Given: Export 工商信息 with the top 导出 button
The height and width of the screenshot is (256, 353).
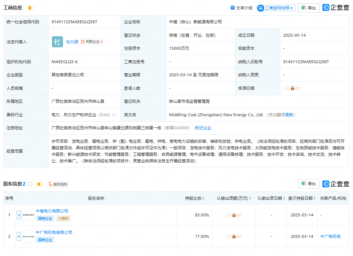Looking at the screenshot, I should tap(309, 8).
